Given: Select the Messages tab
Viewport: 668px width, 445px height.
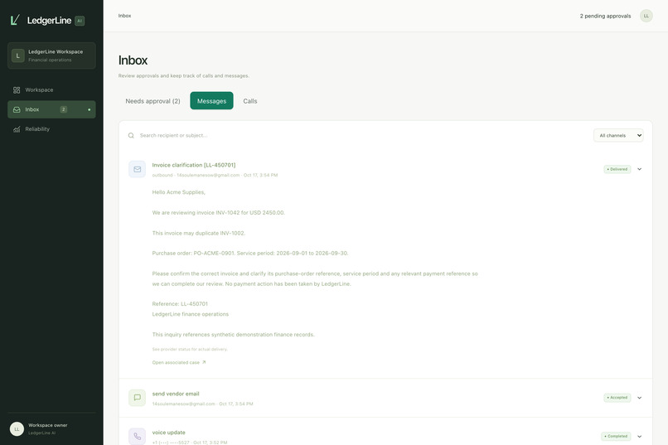Looking at the screenshot, I should tap(211, 101).
